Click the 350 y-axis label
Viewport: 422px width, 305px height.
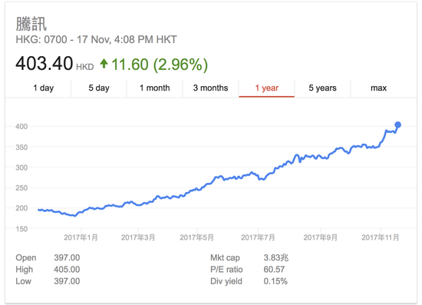point(21,147)
